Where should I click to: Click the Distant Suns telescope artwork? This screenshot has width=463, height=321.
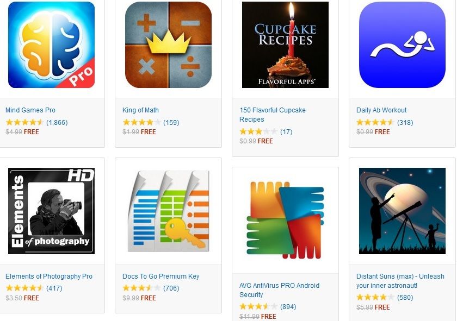[402, 211]
